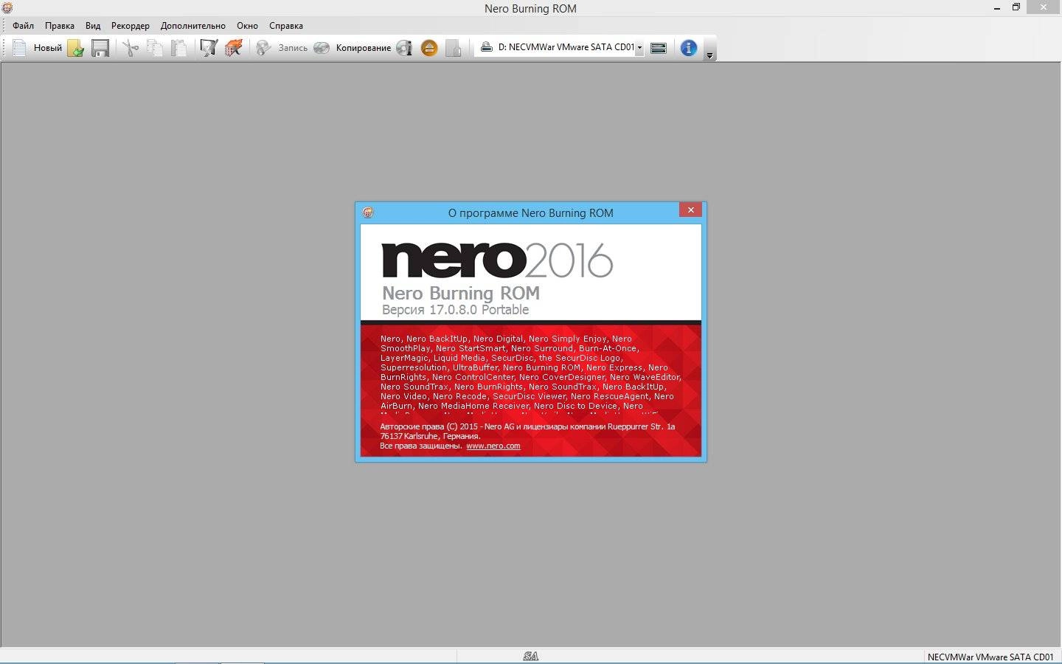The height and width of the screenshot is (664, 1062).
Task: Open the Файл menu
Action: (x=23, y=25)
